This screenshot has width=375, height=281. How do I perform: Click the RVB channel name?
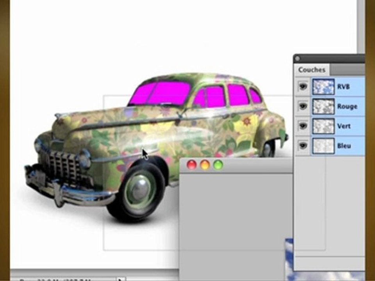click(343, 87)
